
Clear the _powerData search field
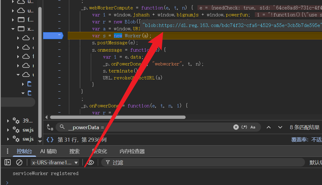coord(236,127)
